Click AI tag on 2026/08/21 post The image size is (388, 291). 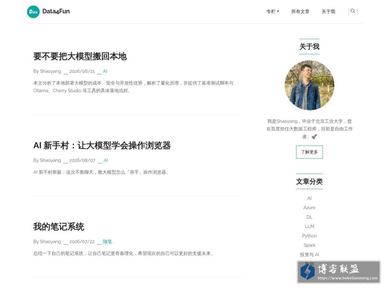coord(105,71)
